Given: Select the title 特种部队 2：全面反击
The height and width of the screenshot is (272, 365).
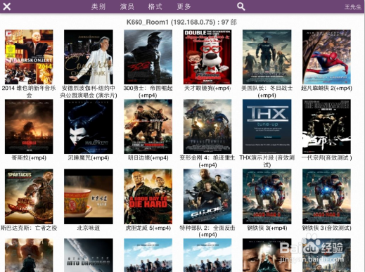Looking at the screenshot, I should 207,228.
